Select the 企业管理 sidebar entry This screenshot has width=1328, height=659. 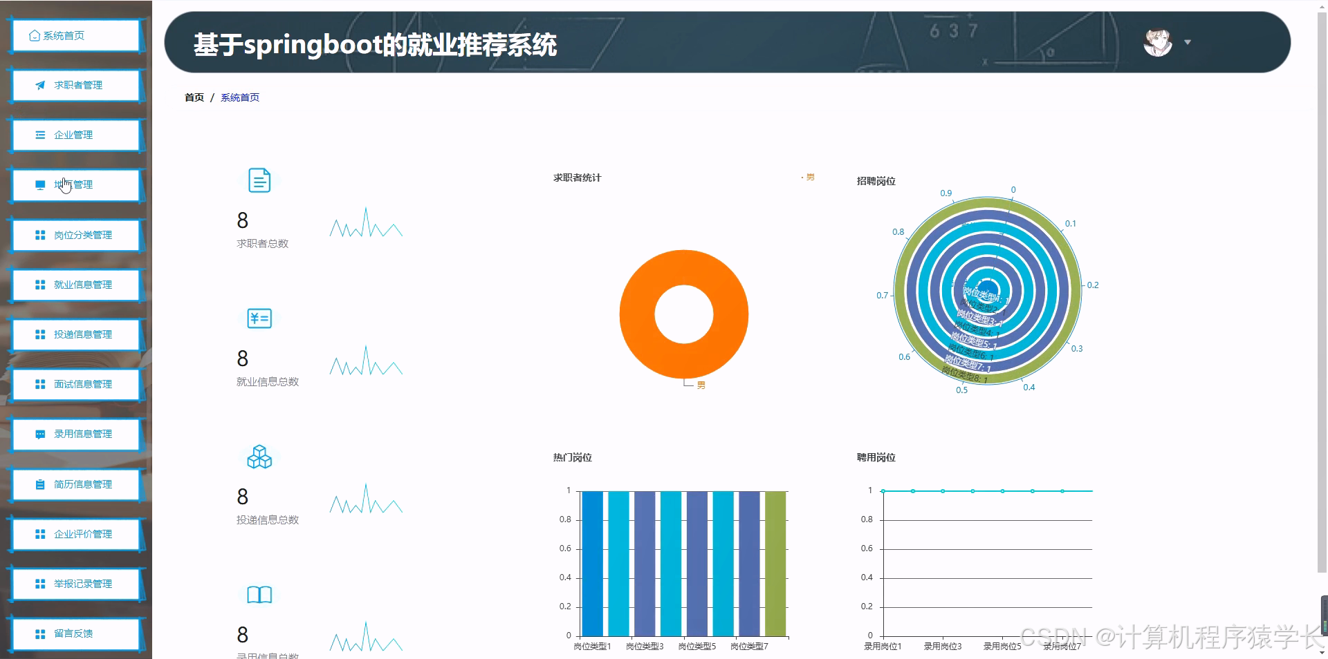75,135
